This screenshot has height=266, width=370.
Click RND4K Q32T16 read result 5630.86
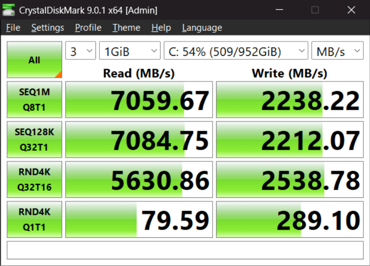pos(139,179)
